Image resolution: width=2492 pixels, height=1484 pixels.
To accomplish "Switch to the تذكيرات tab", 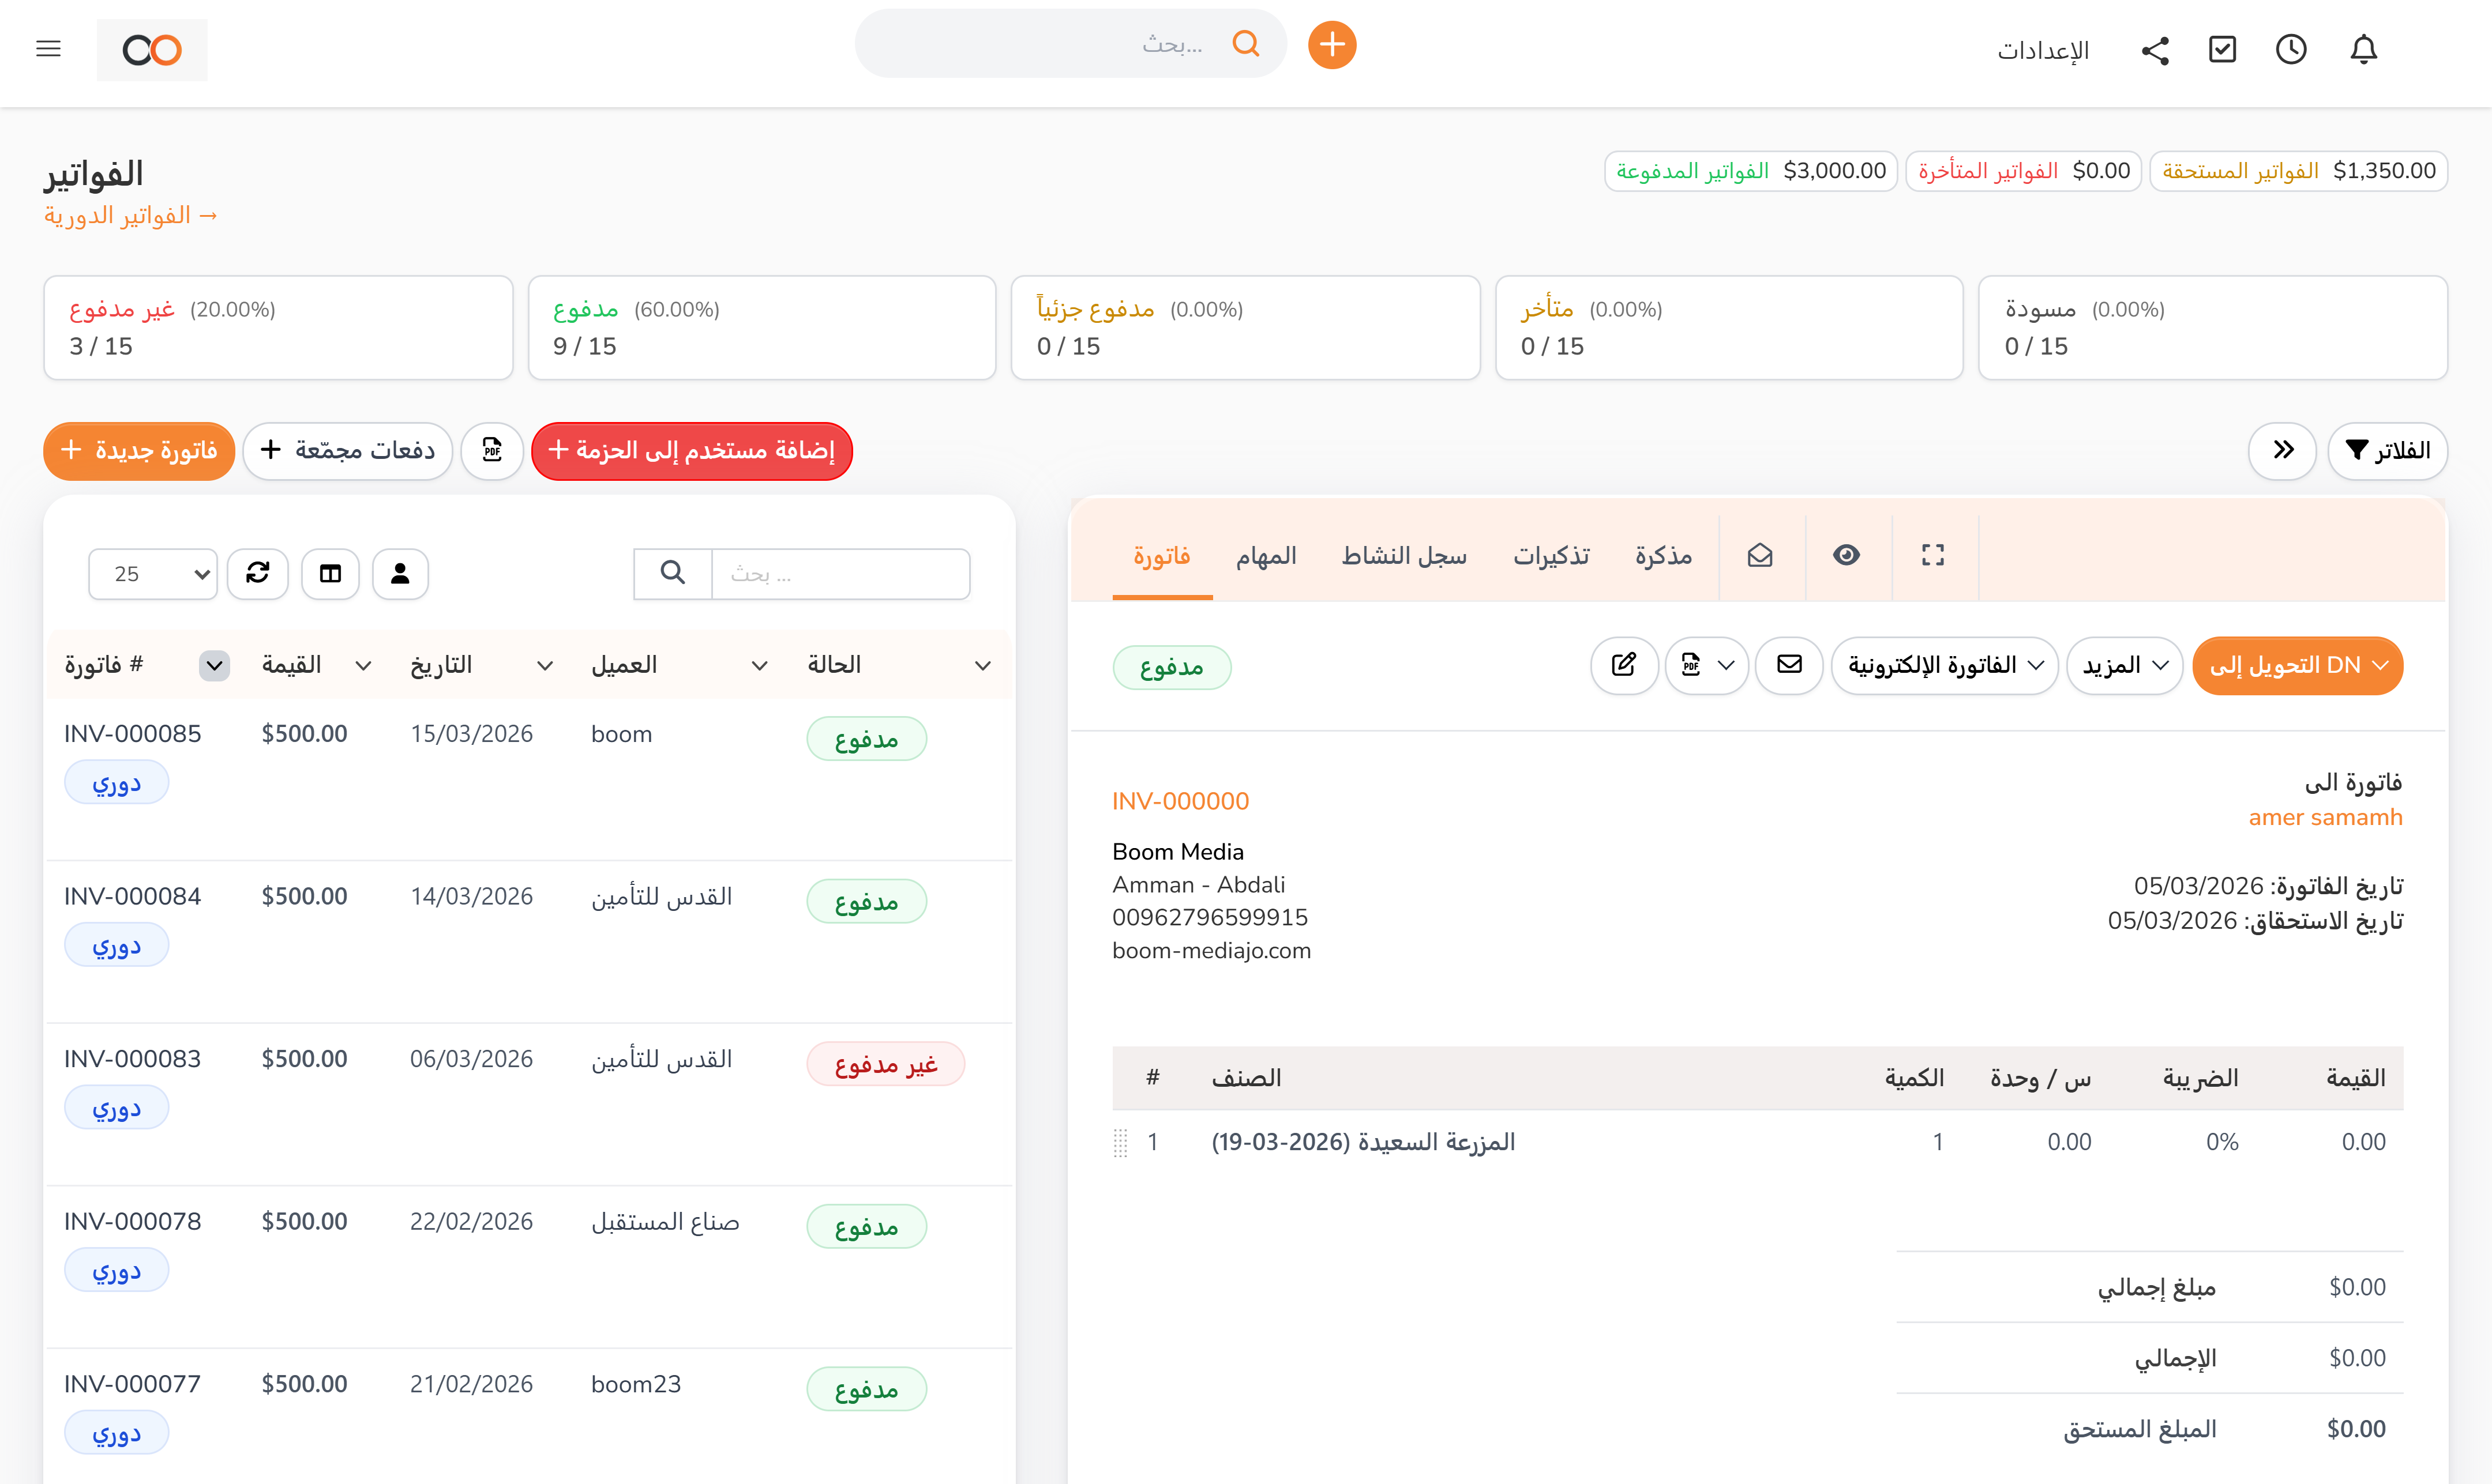I will (1551, 556).
